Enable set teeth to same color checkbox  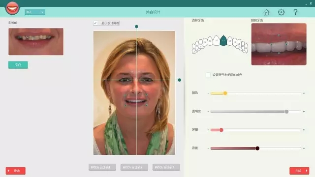pyautogui.click(x=208, y=75)
